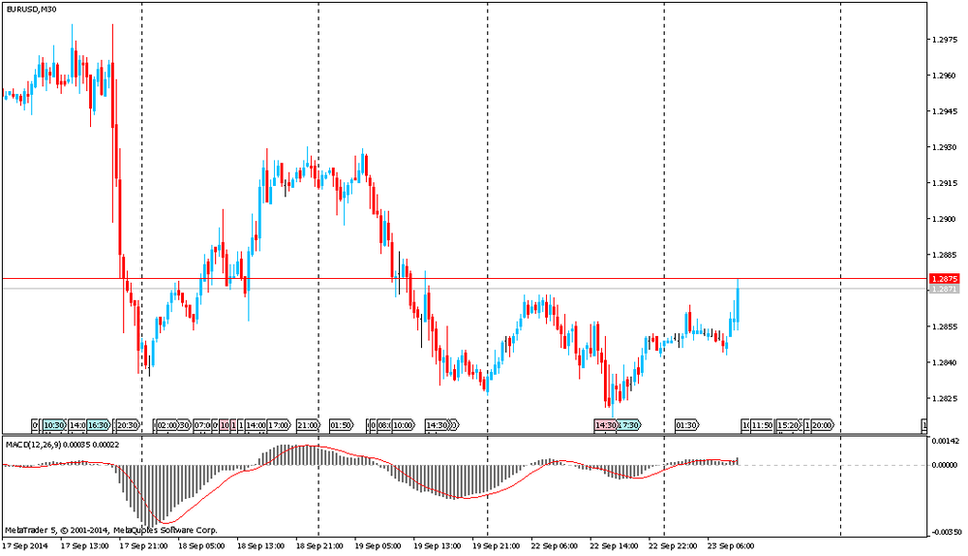Click the pink 14:30 event marker
This screenshot has width=968, height=556.
pos(606,425)
